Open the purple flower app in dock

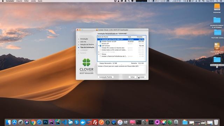(x=157, y=122)
